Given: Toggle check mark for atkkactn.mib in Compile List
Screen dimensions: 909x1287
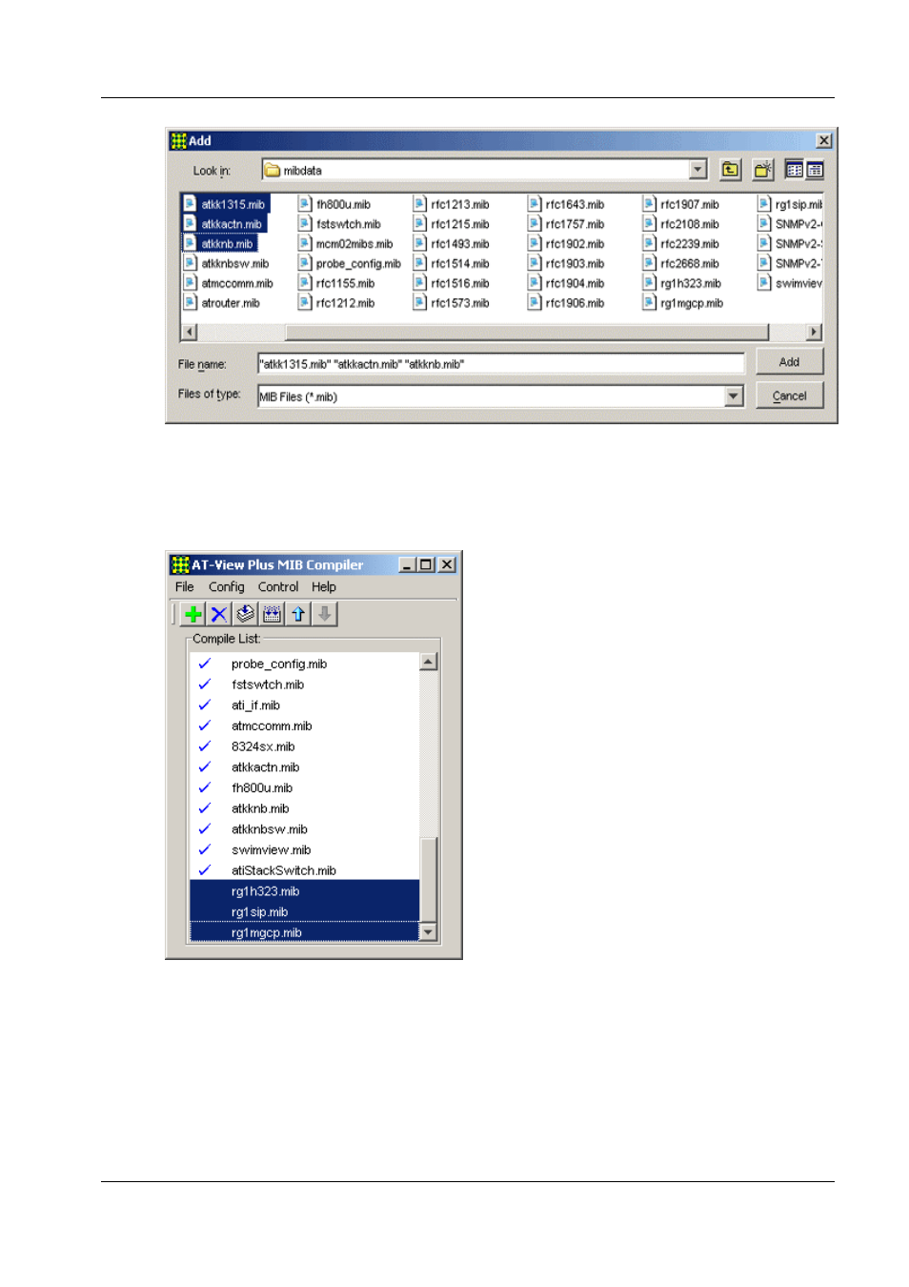Looking at the screenshot, I should click(204, 767).
